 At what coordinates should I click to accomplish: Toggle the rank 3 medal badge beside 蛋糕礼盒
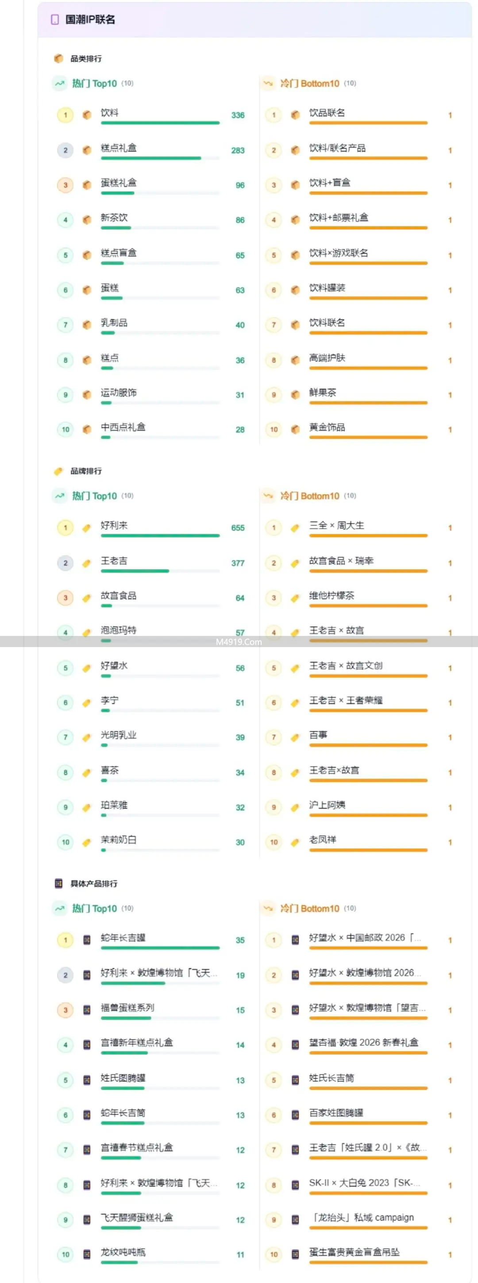click(65, 185)
